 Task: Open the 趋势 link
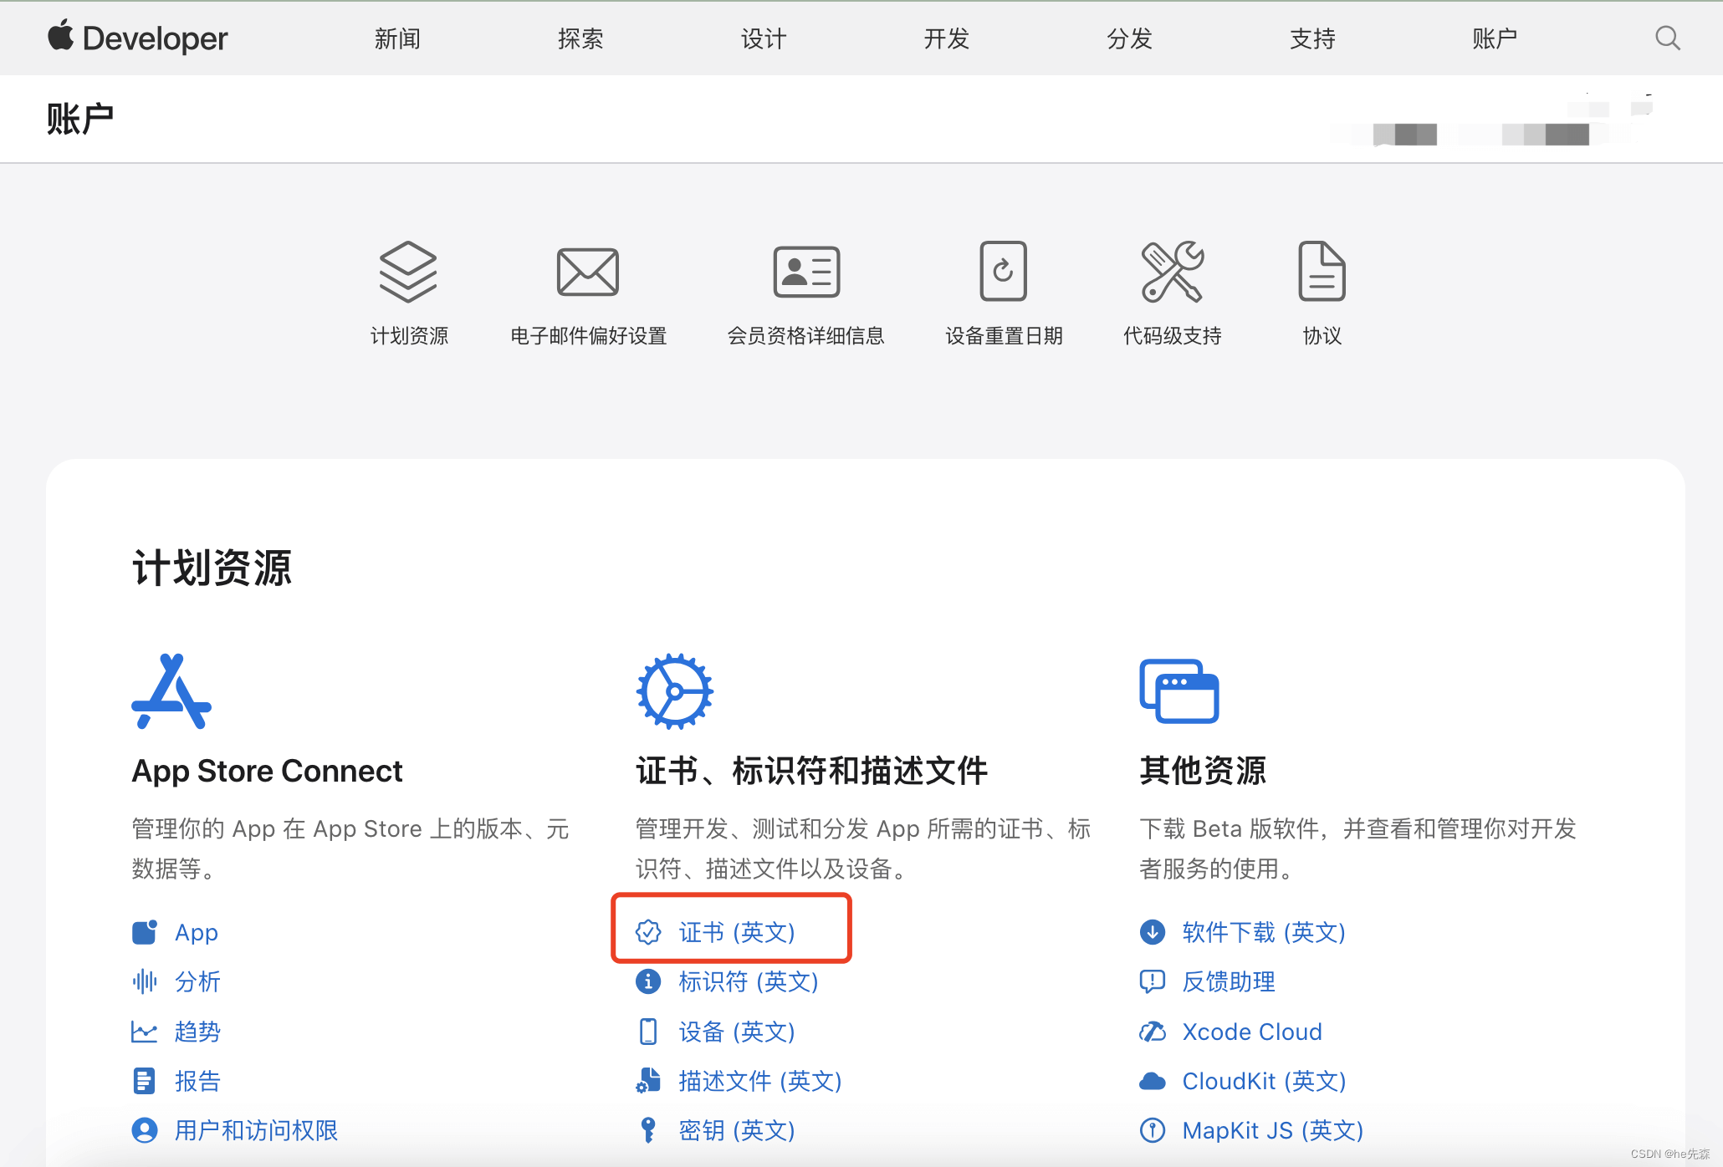[x=197, y=1032]
